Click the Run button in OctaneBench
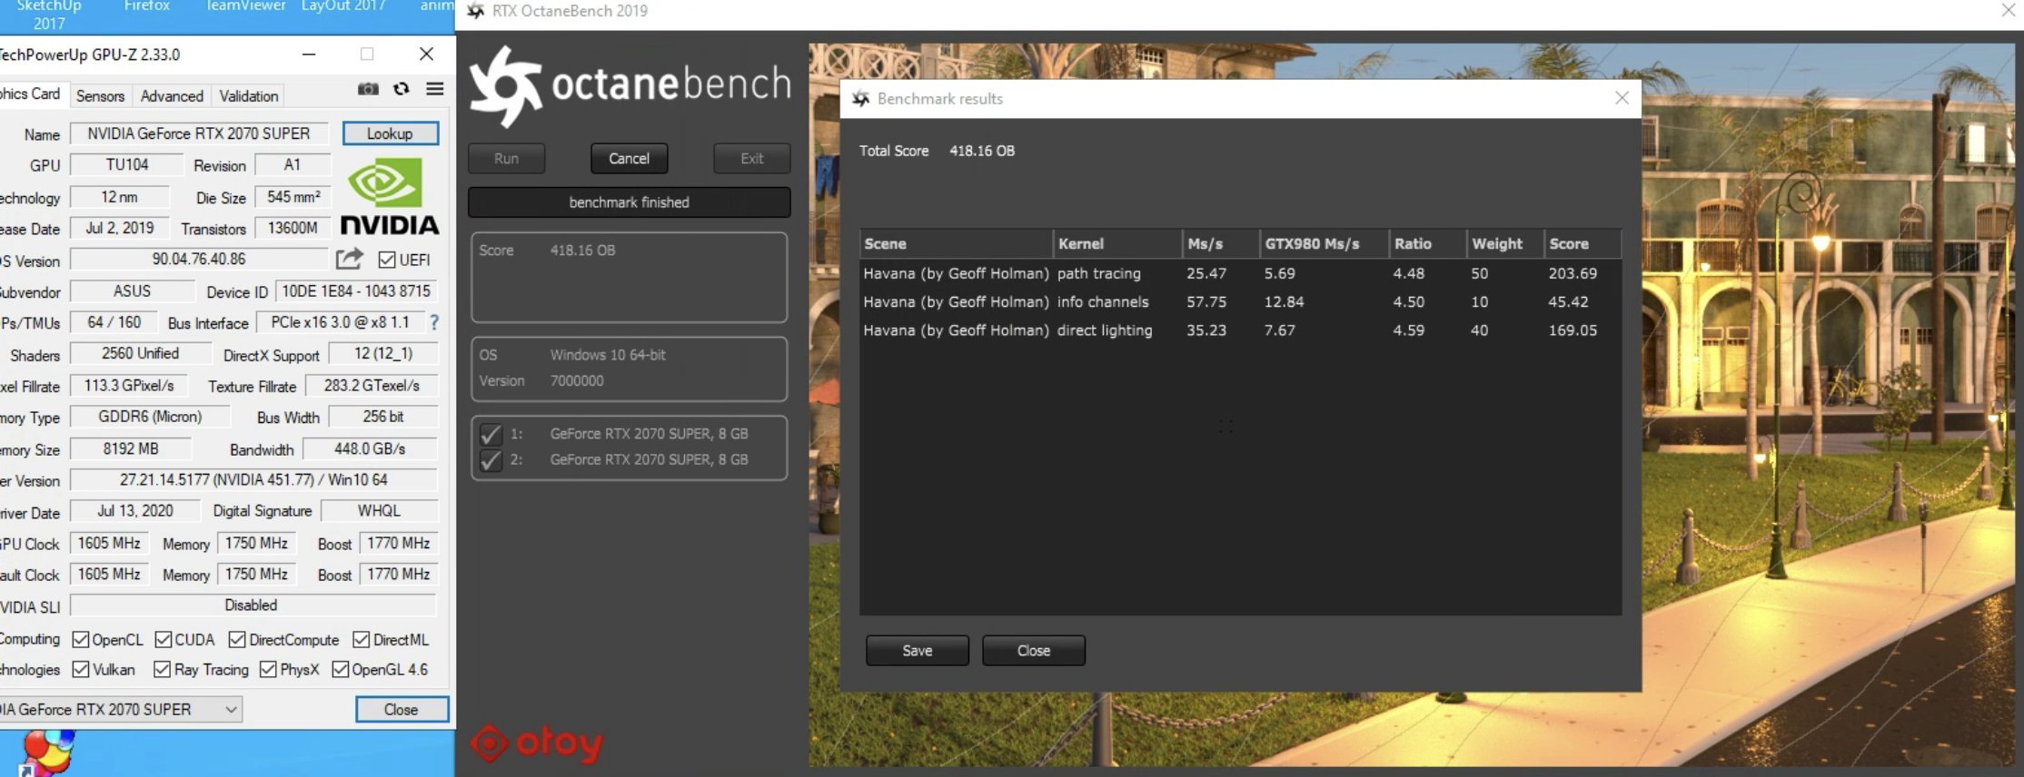 (506, 159)
